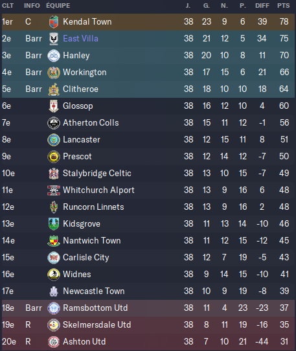
Task: Sort table by PTS column header
Action: [284, 6]
